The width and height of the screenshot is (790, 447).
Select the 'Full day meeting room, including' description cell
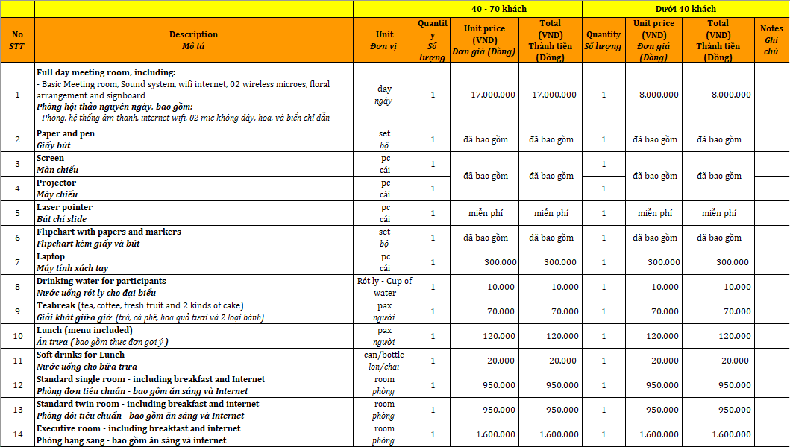[194, 95]
